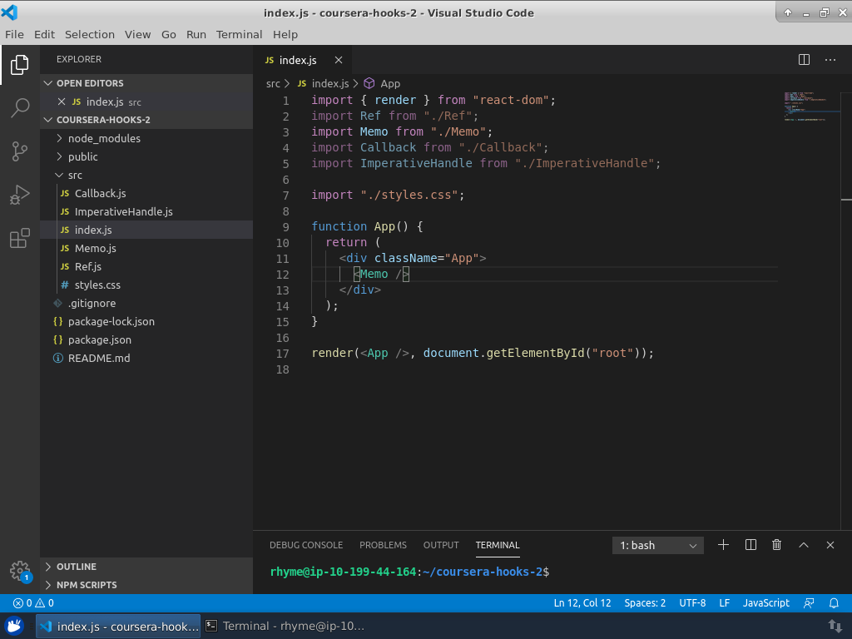The image size is (852, 639).
Task: Open the Run and Debug view
Action: [20, 196]
